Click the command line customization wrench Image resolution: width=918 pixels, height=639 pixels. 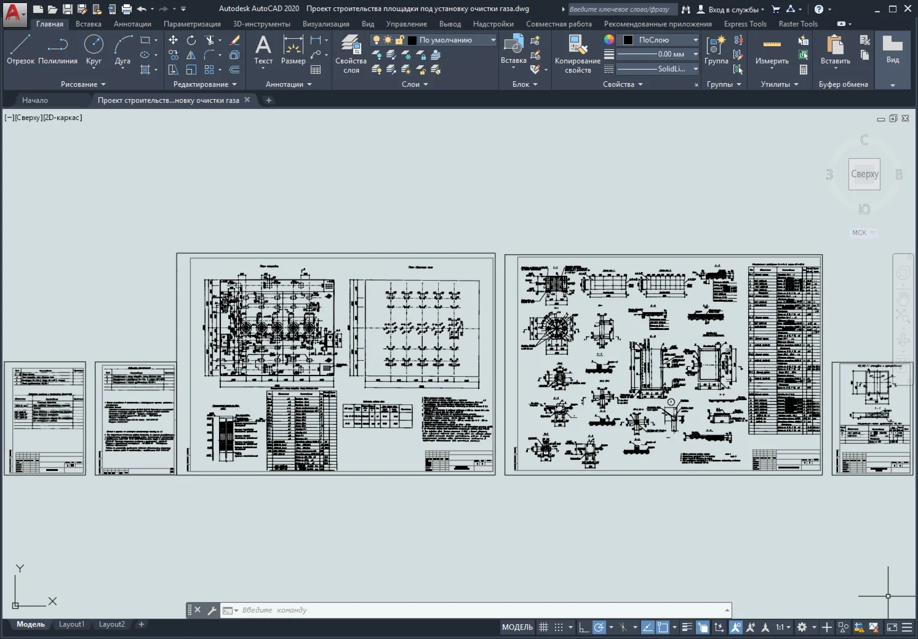212,610
